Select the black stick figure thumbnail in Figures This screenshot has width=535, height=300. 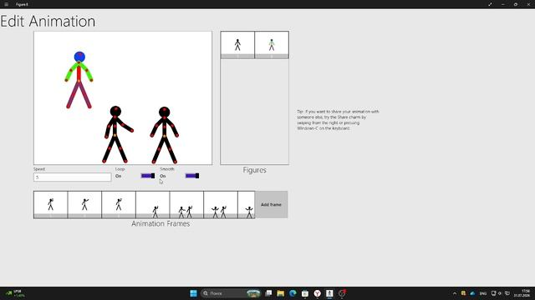(x=237, y=45)
